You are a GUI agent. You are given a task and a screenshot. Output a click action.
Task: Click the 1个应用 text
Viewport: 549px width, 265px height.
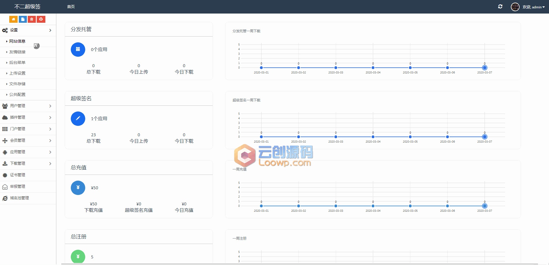99,119
